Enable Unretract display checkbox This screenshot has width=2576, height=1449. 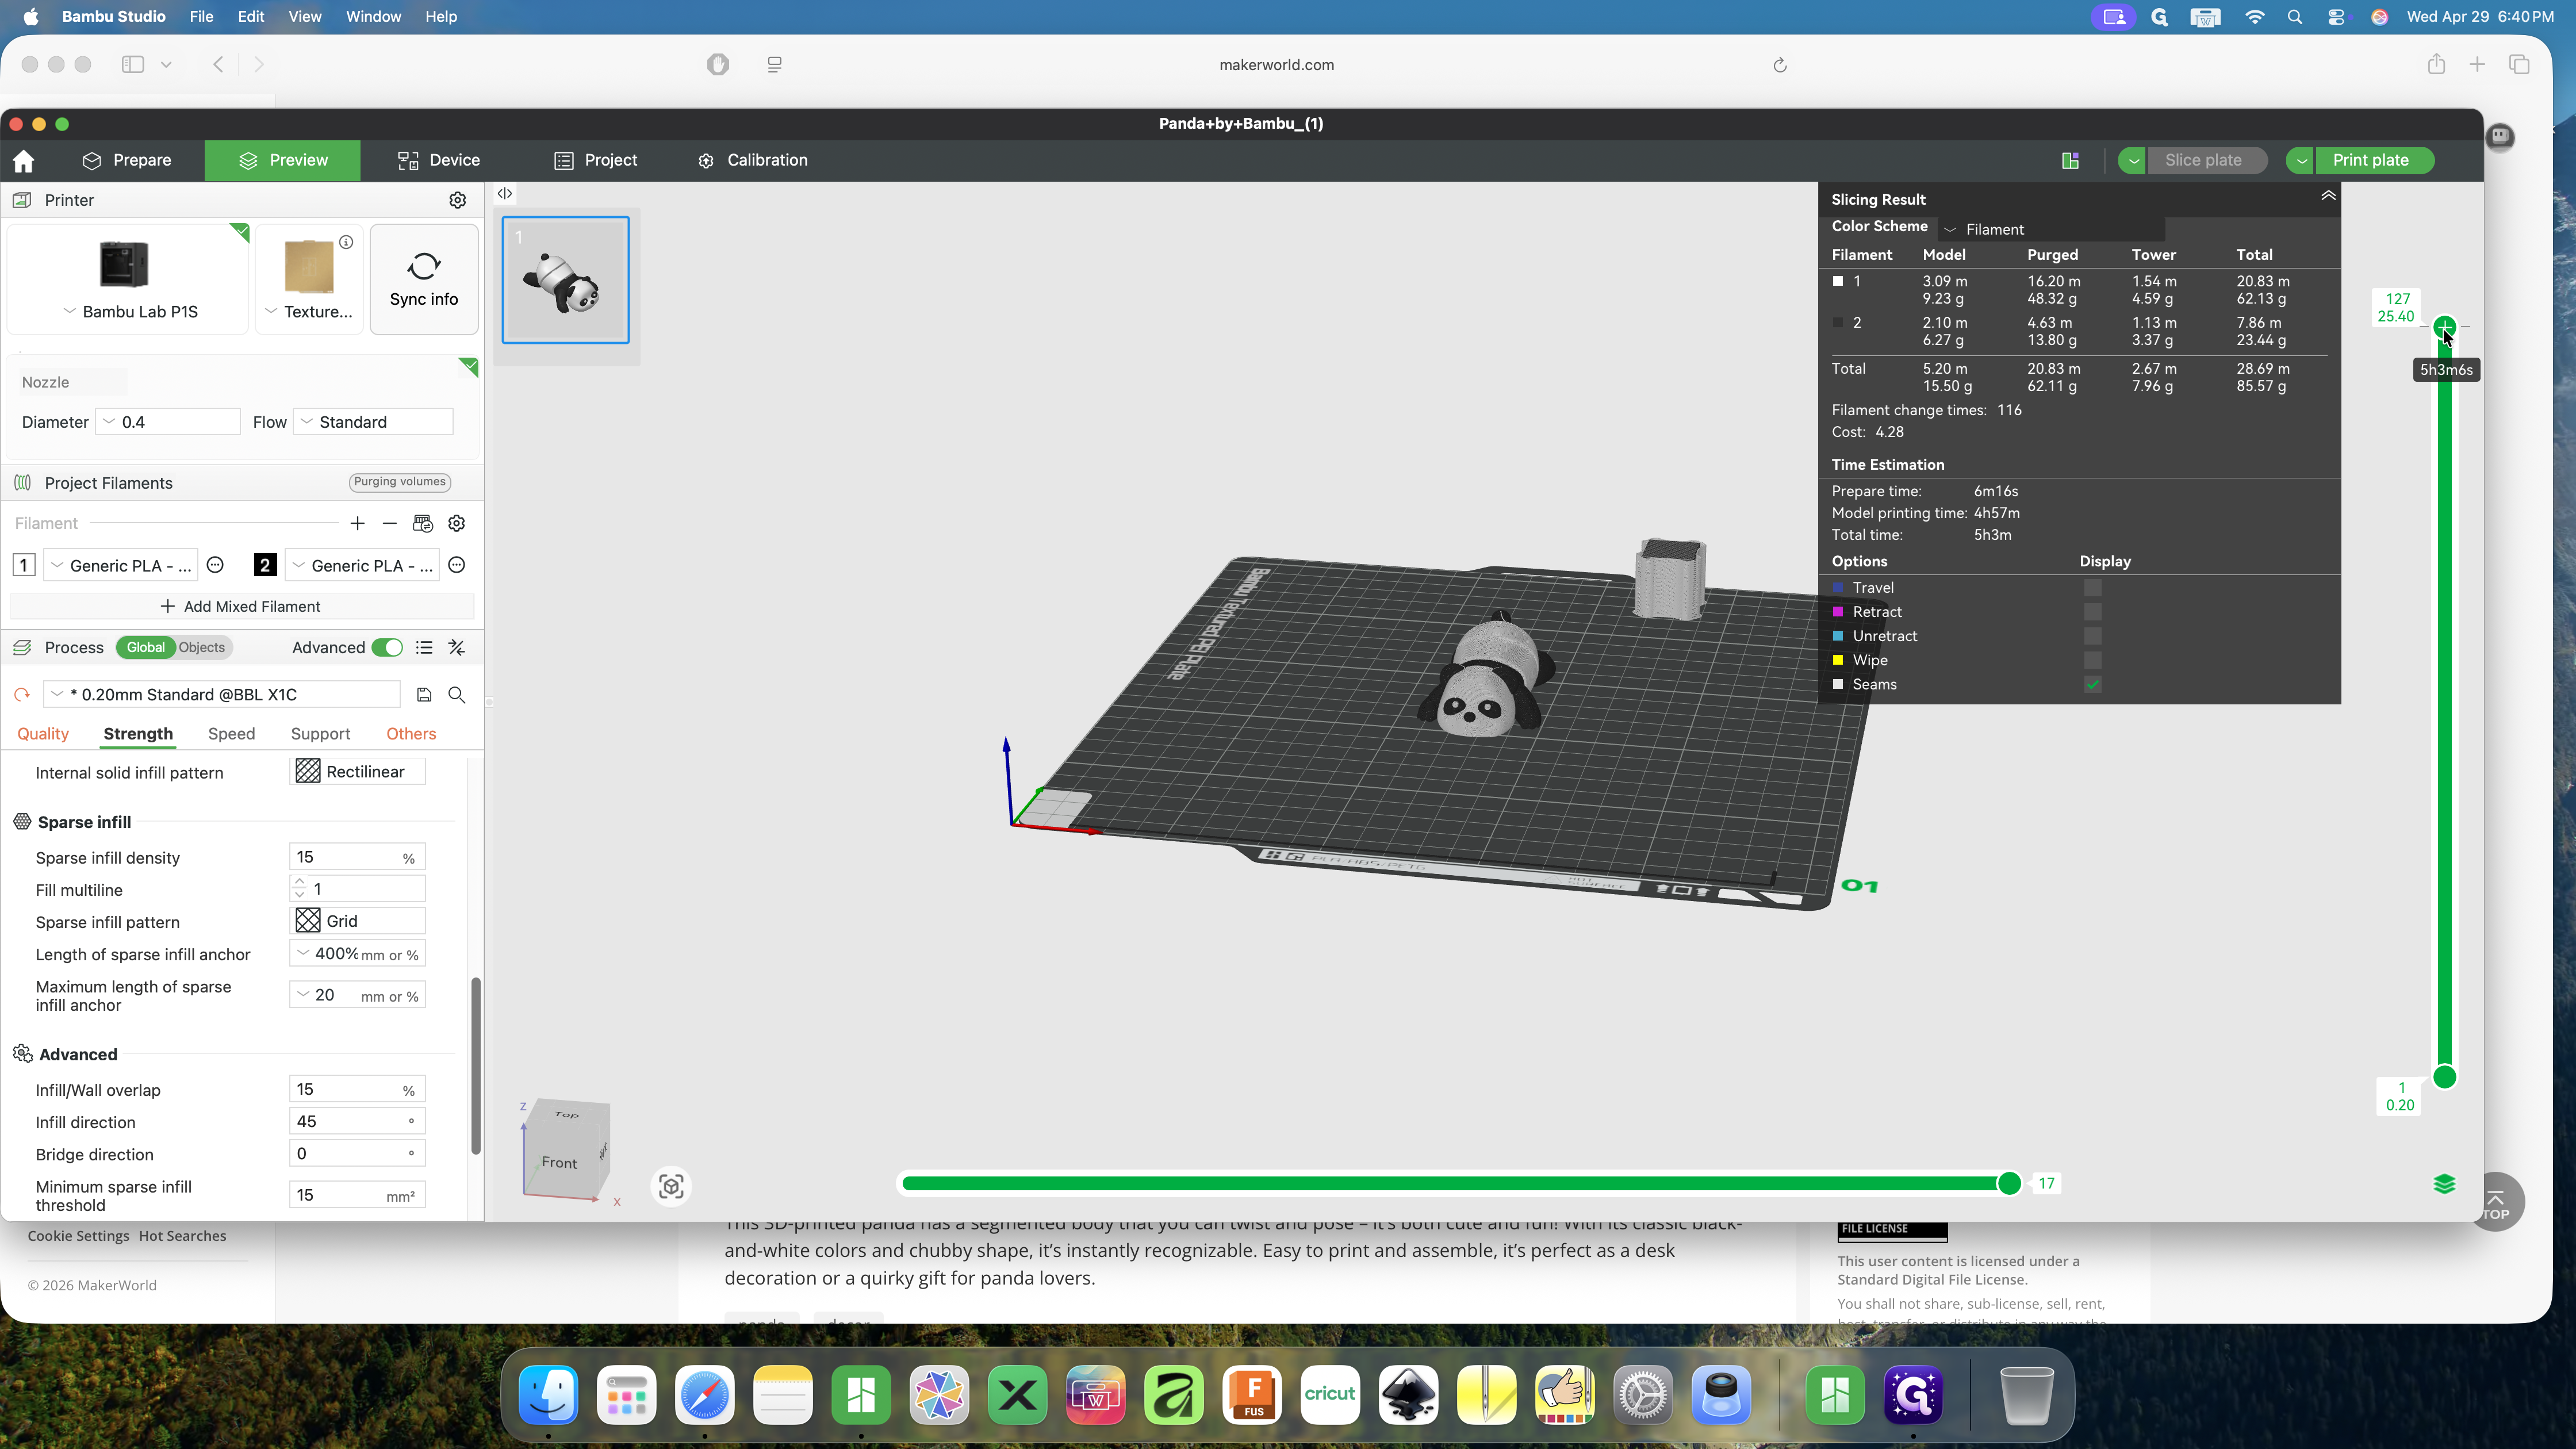click(x=2092, y=636)
